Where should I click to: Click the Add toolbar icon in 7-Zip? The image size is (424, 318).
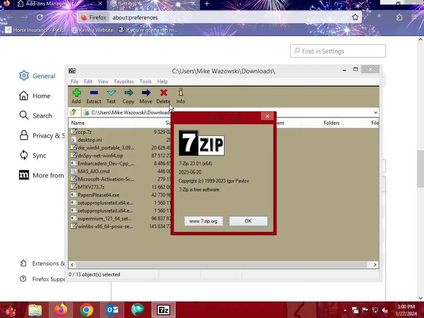pos(77,93)
